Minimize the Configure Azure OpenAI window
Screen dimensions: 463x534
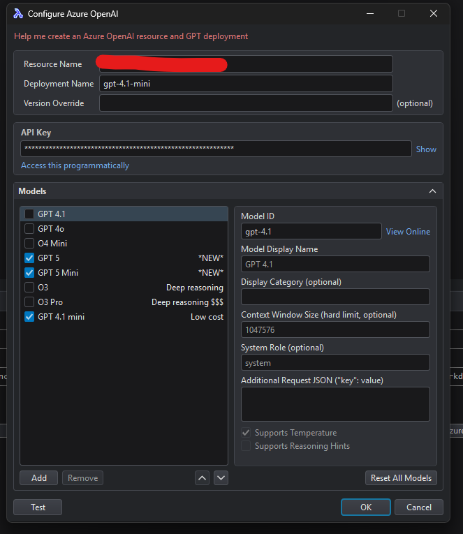(370, 14)
